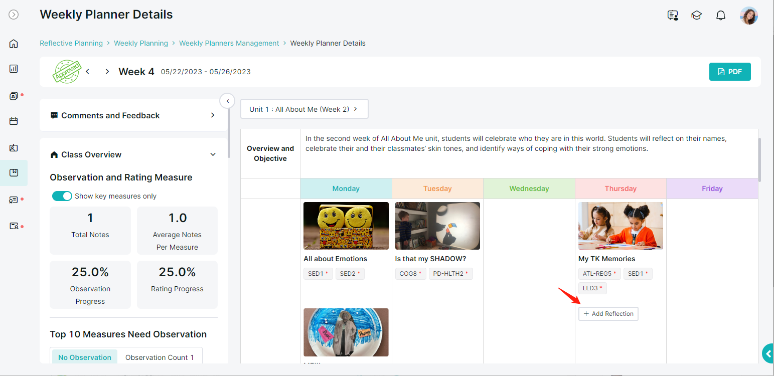Image resolution: width=774 pixels, height=376 pixels.
Task: Open the certificate ribbon sidebar icon
Action: click(x=14, y=200)
